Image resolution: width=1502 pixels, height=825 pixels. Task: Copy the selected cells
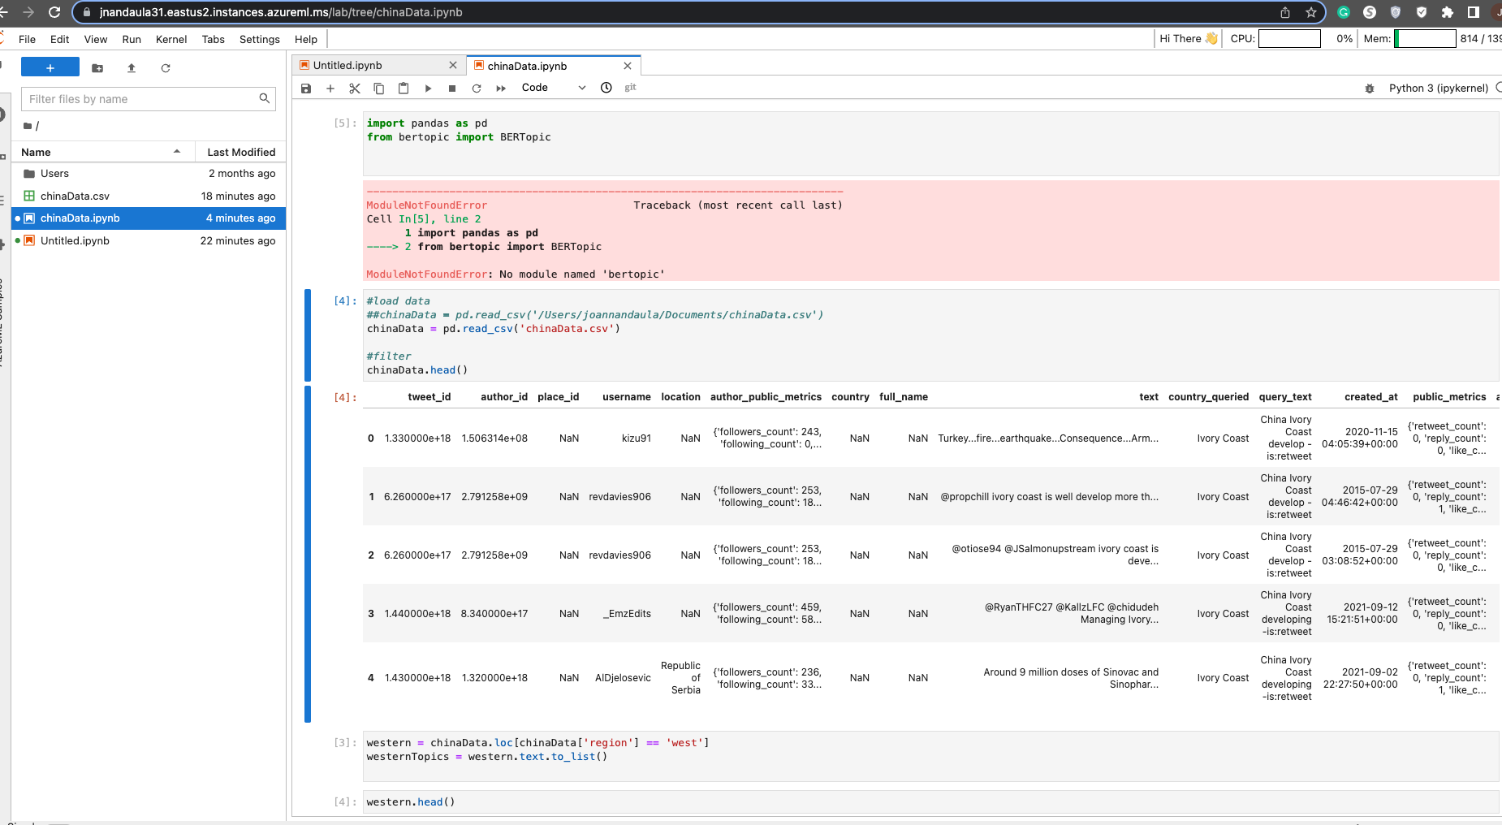tap(379, 88)
